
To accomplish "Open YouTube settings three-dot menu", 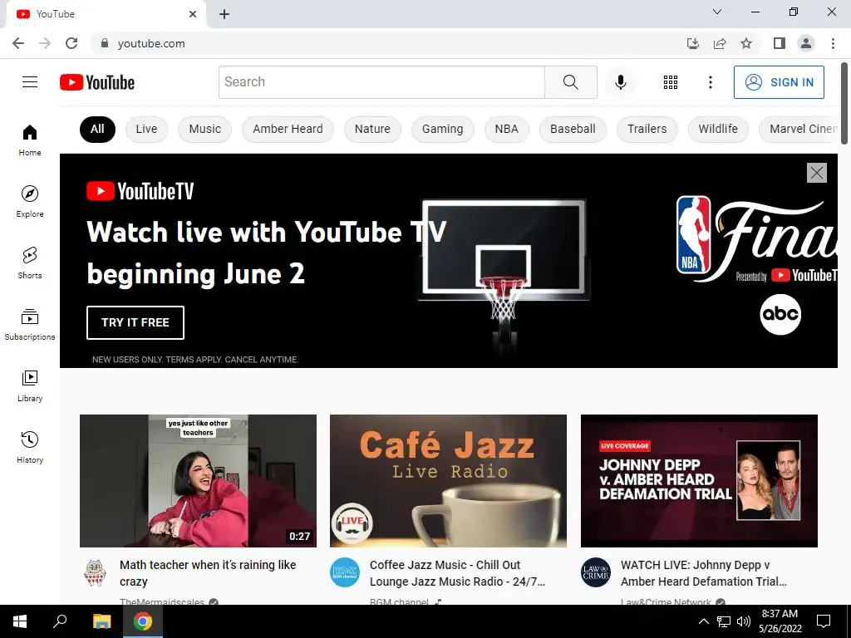I will coord(710,82).
